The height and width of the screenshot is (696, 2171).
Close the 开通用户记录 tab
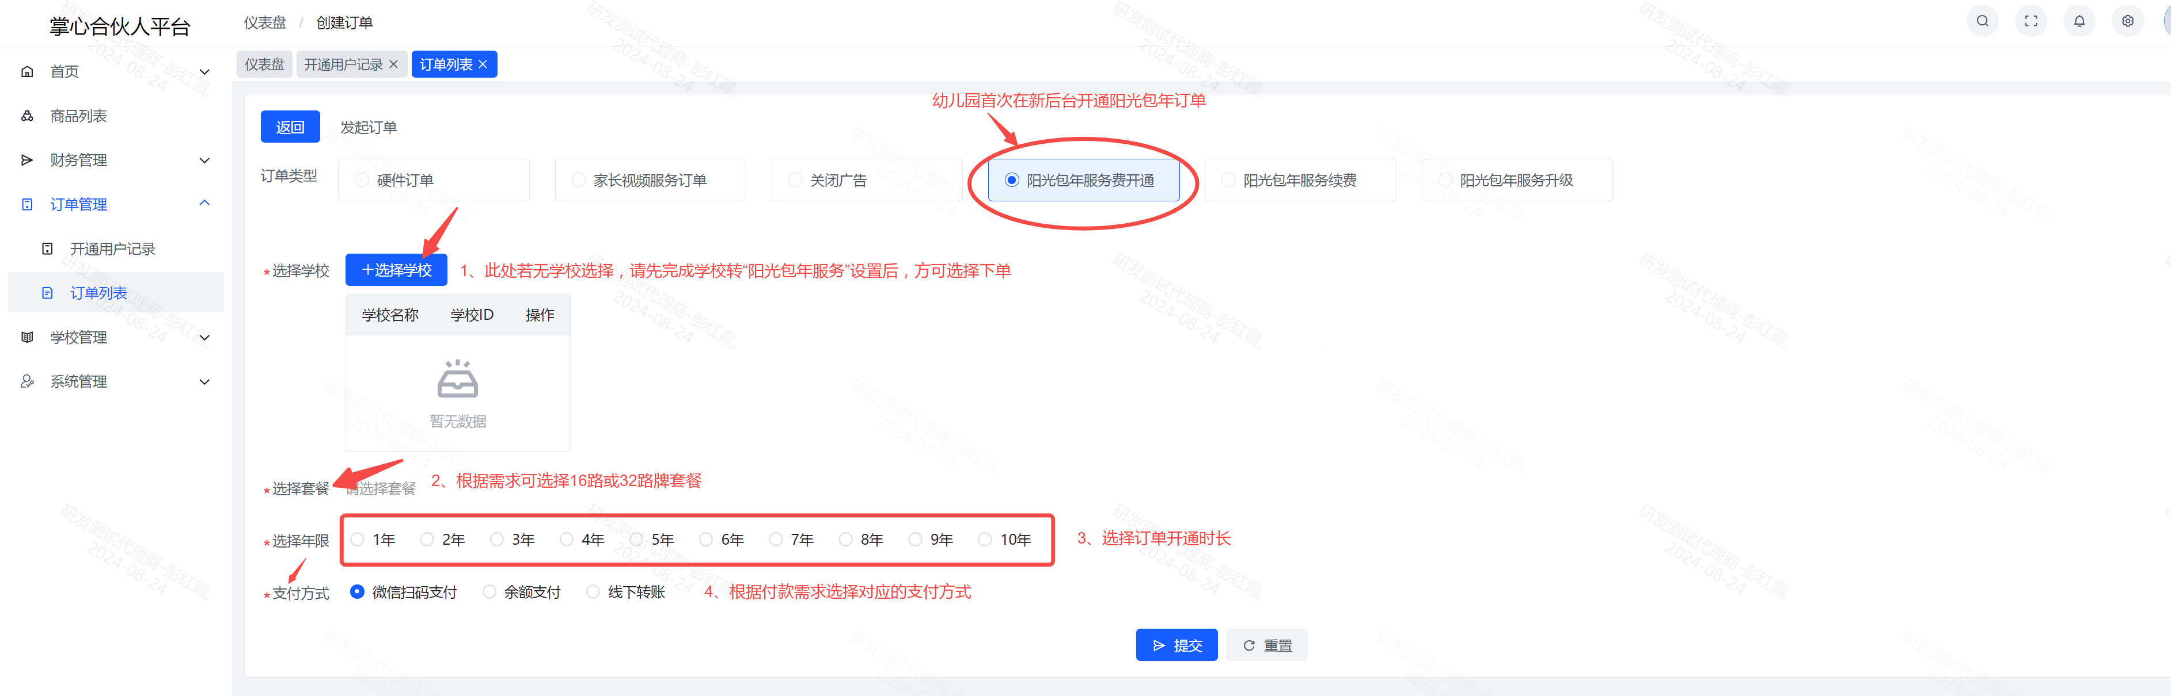pos(393,65)
